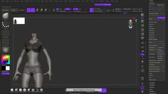The width and height of the screenshot is (168, 94).
Task: Toggle the Smt option beside Divide
Action: coord(161,18)
